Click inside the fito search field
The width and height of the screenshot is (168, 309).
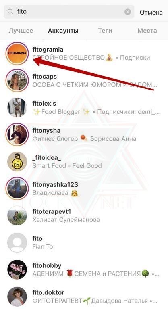[69, 12]
